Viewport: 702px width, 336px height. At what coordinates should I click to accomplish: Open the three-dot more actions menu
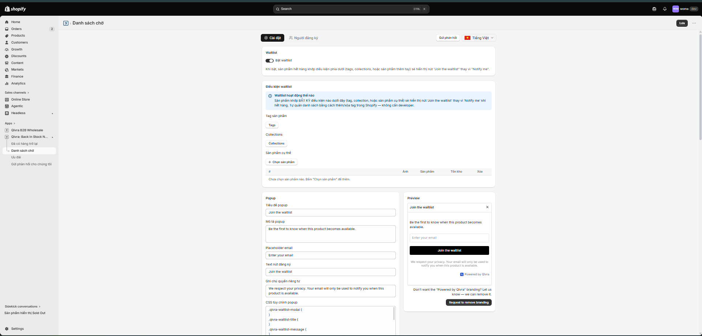[694, 23]
